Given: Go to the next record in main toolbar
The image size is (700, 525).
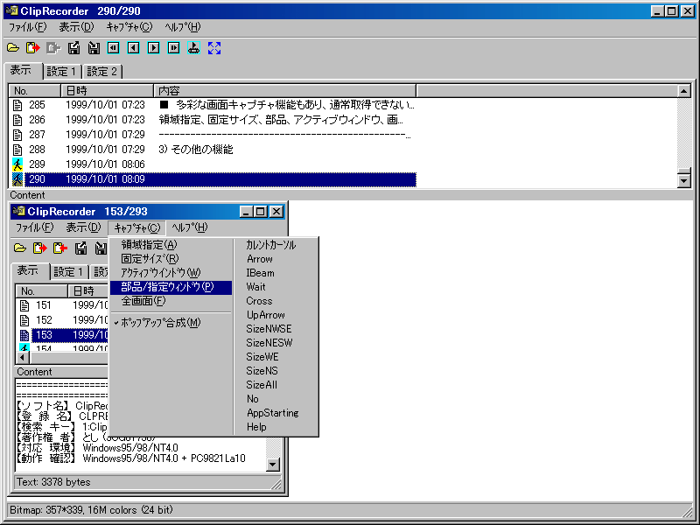Looking at the screenshot, I should click(x=154, y=48).
